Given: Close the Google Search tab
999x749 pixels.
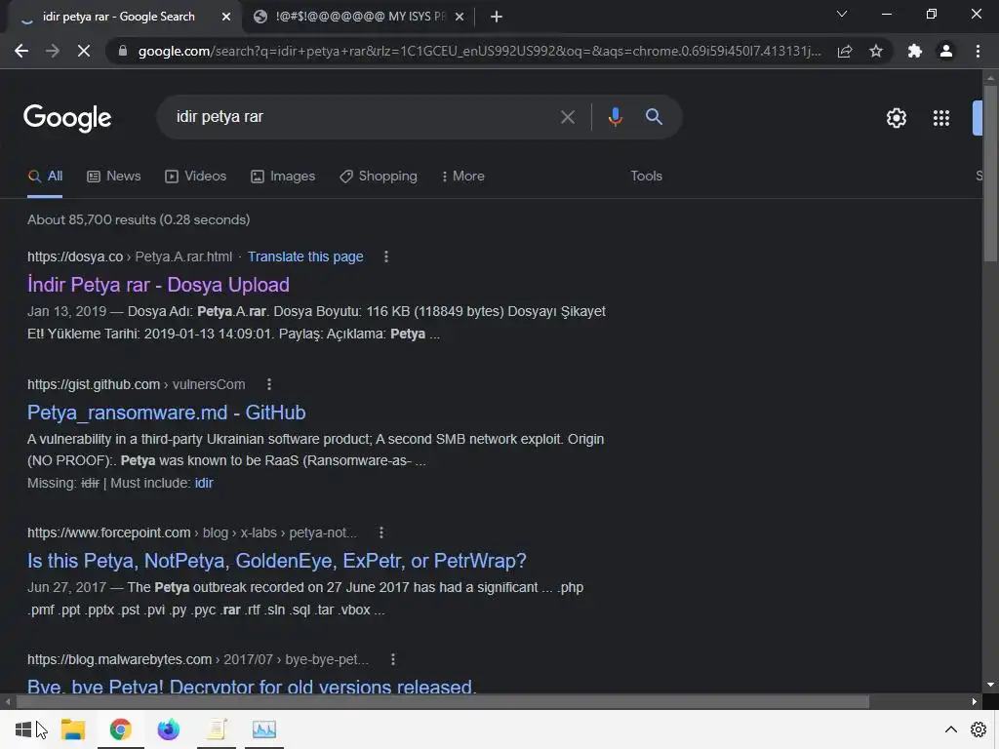Looking at the screenshot, I should (226, 18).
